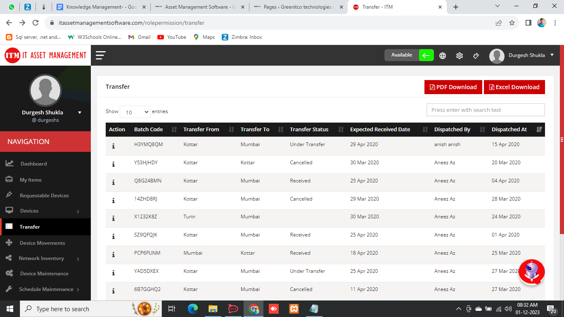564x317 pixels.
Task: Open Requestable Devices page
Action: 44,196
